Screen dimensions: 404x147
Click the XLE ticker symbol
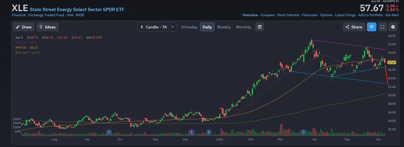click(x=20, y=8)
